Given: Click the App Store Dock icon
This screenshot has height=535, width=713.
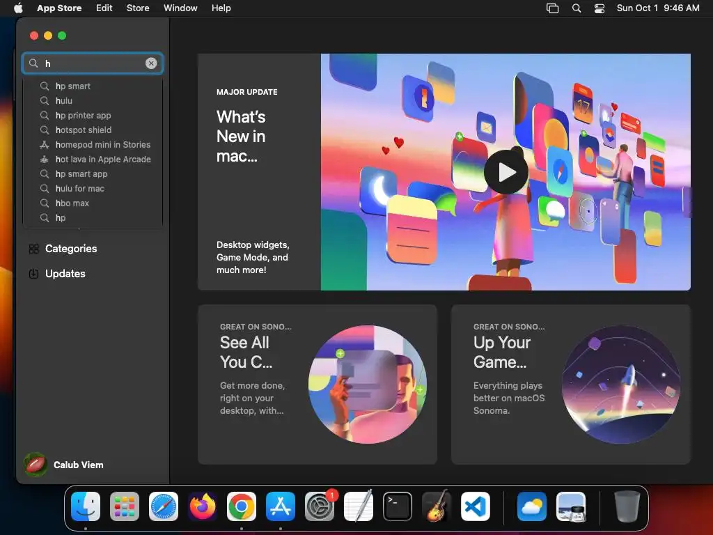Looking at the screenshot, I should click(x=281, y=506).
